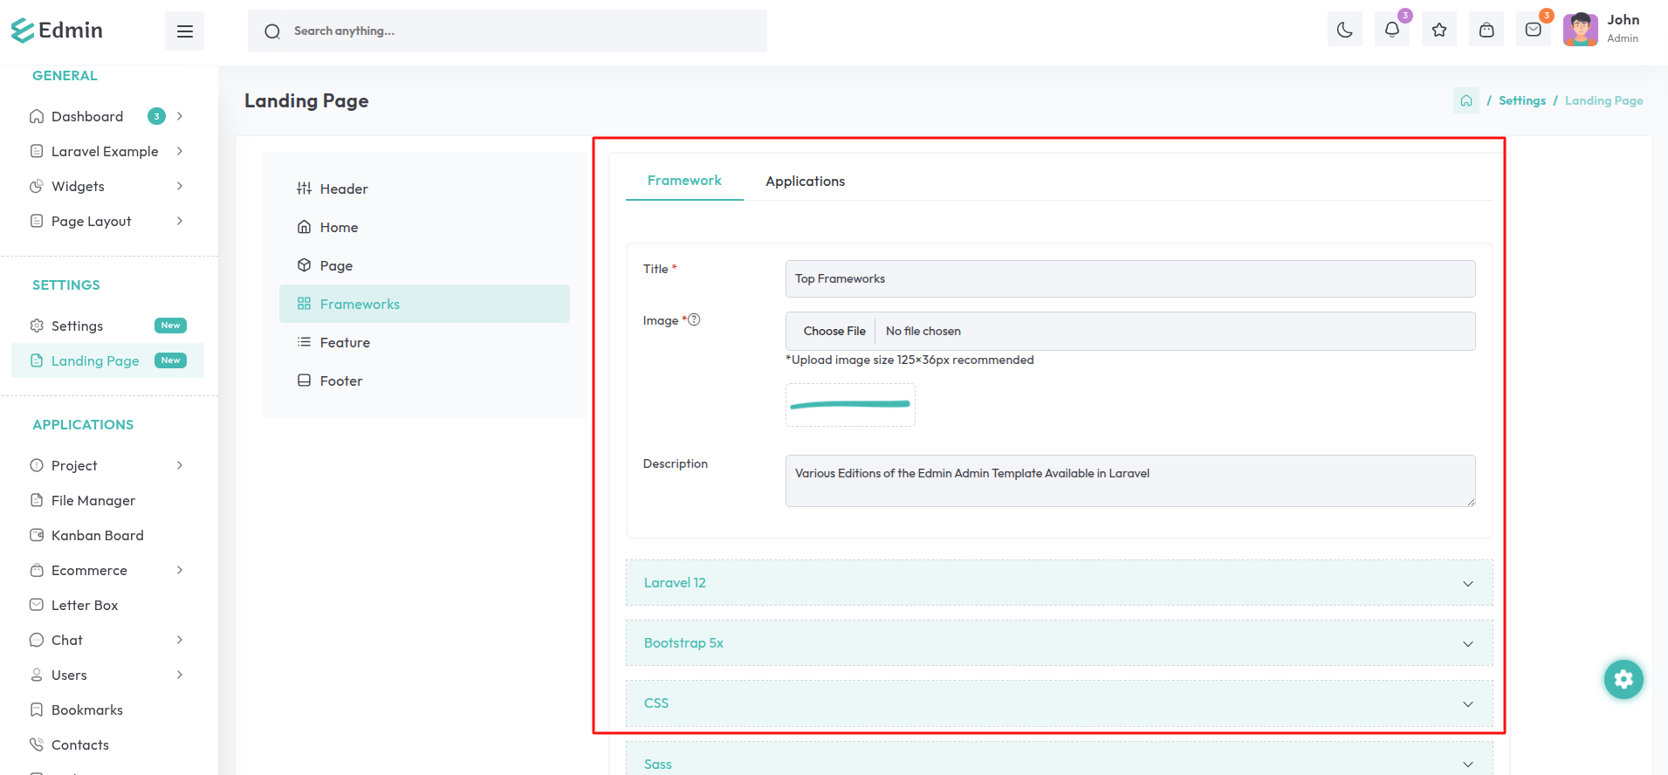This screenshot has width=1668, height=775.
Task: Open the shopping bag cart icon
Action: pyautogui.click(x=1486, y=31)
